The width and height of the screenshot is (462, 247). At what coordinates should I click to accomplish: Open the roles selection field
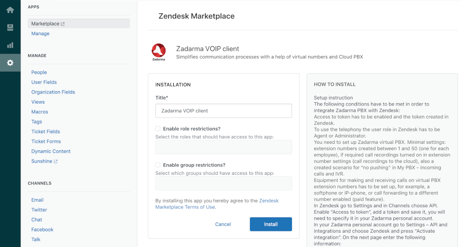click(224, 147)
